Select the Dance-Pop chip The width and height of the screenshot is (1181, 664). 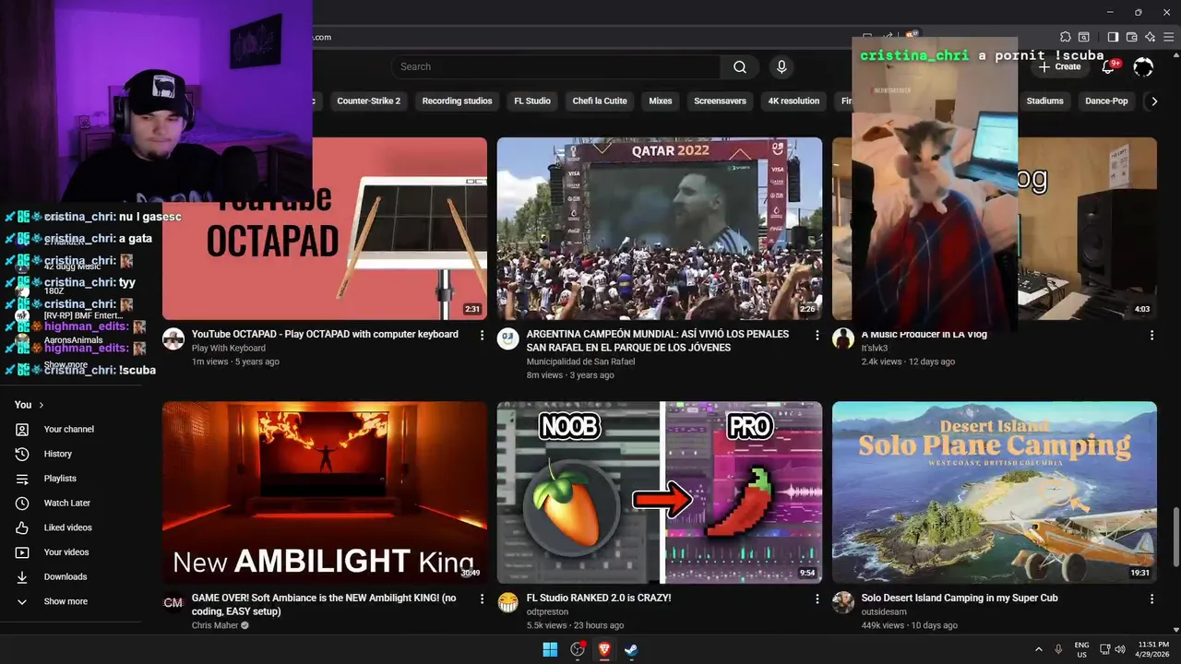pyautogui.click(x=1106, y=101)
